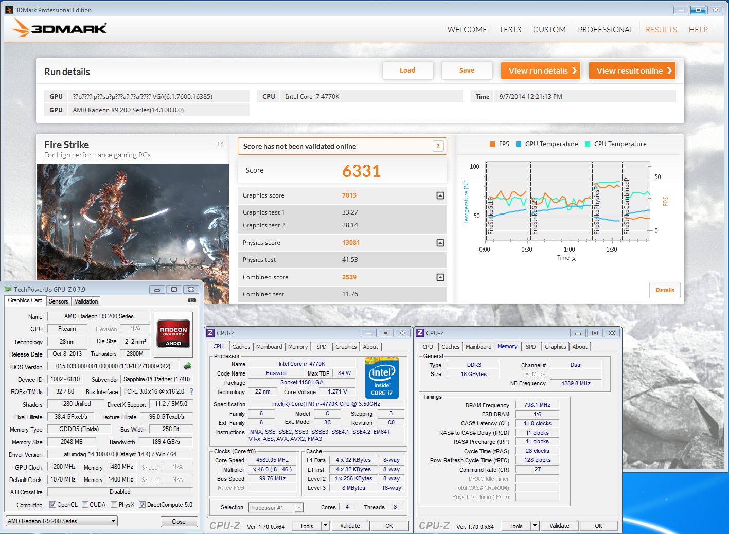
Task: Toggle the OpenCL checkbox in GPU-Z
Action: [x=52, y=505]
